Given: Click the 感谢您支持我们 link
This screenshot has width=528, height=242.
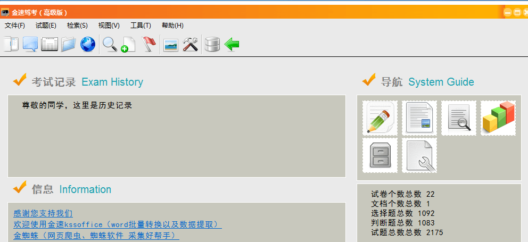Looking at the screenshot, I should click(x=43, y=213).
